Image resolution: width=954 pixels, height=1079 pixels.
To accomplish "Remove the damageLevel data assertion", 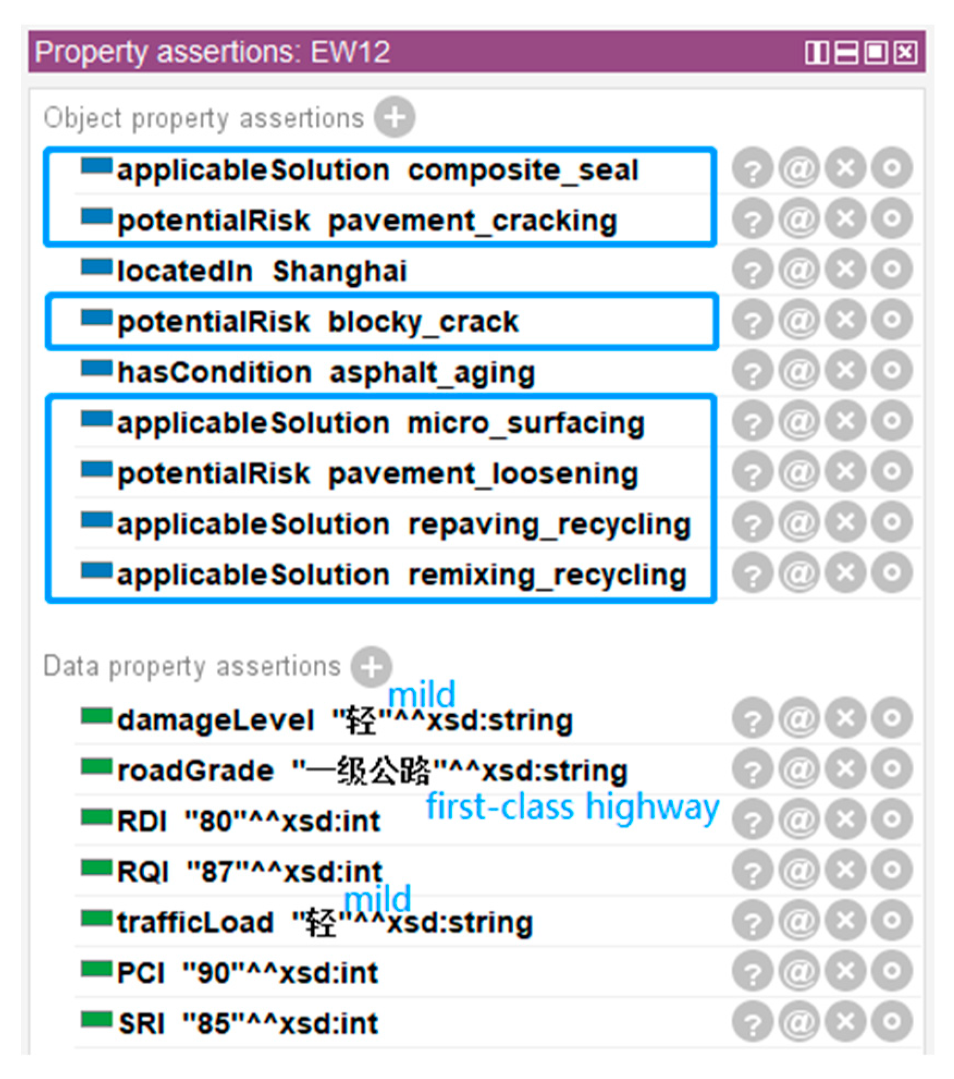I will point(845,719).
